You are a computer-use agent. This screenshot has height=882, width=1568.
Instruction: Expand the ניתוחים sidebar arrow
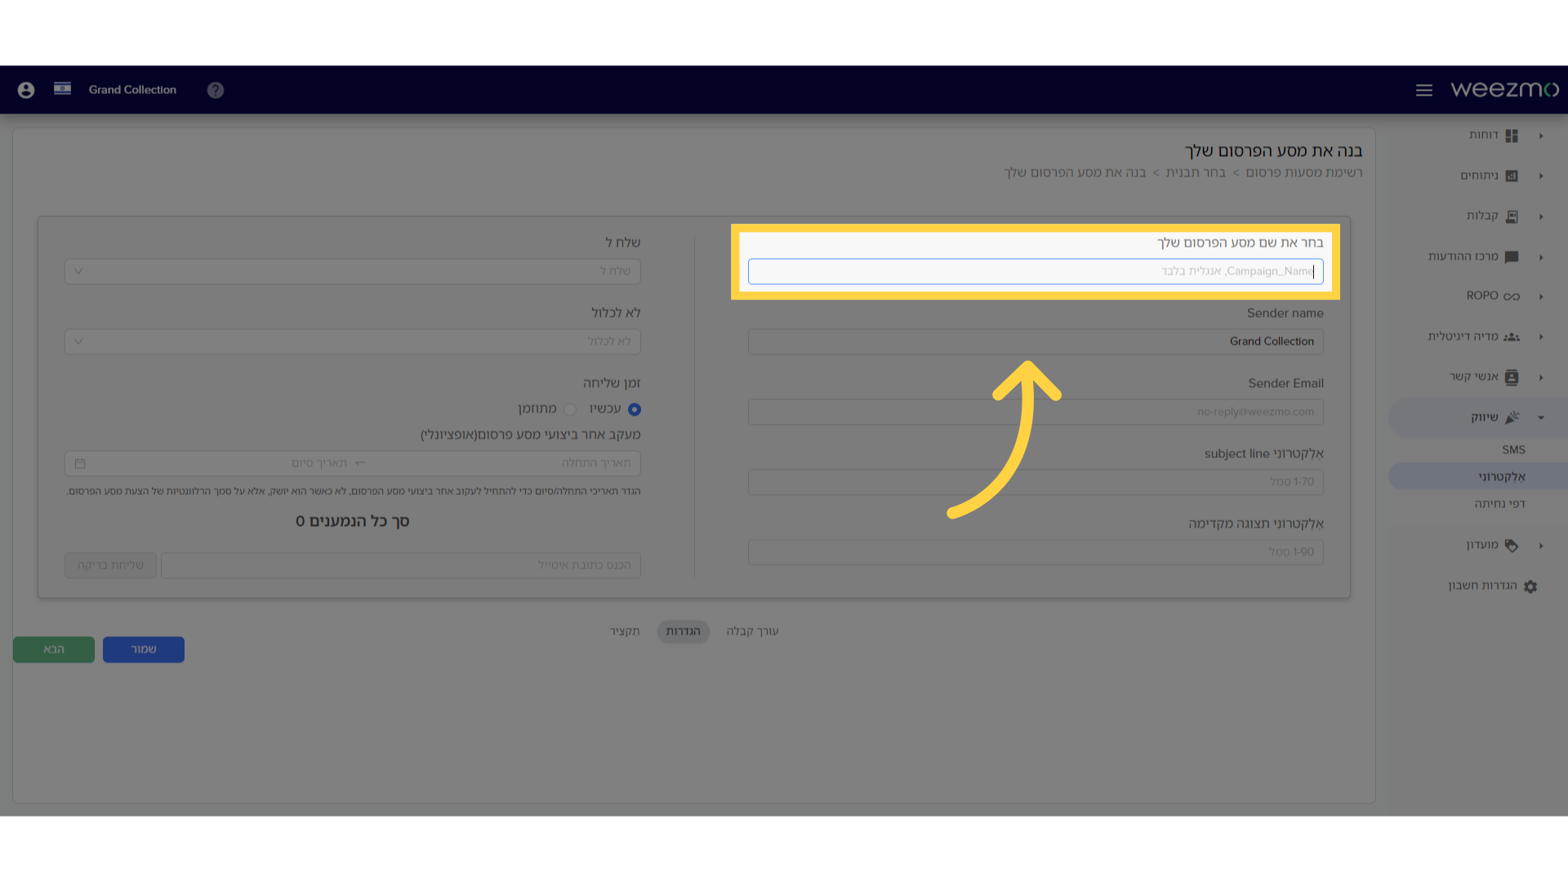[x=1541, y=176]
